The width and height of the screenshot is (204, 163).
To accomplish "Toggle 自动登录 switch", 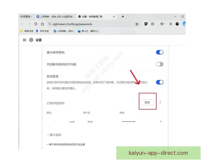I will (160, 82).
